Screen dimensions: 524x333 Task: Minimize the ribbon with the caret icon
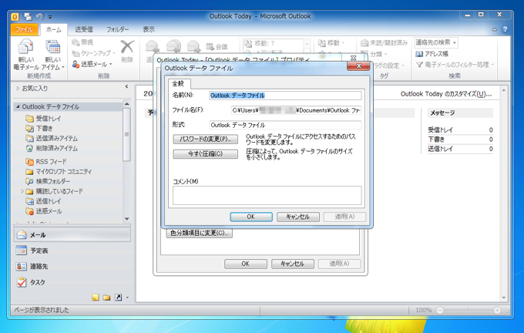[494, 30]
